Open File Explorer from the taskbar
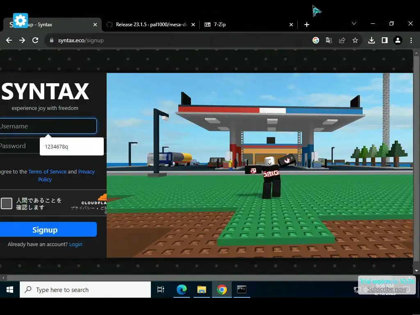 click(202, 290)
